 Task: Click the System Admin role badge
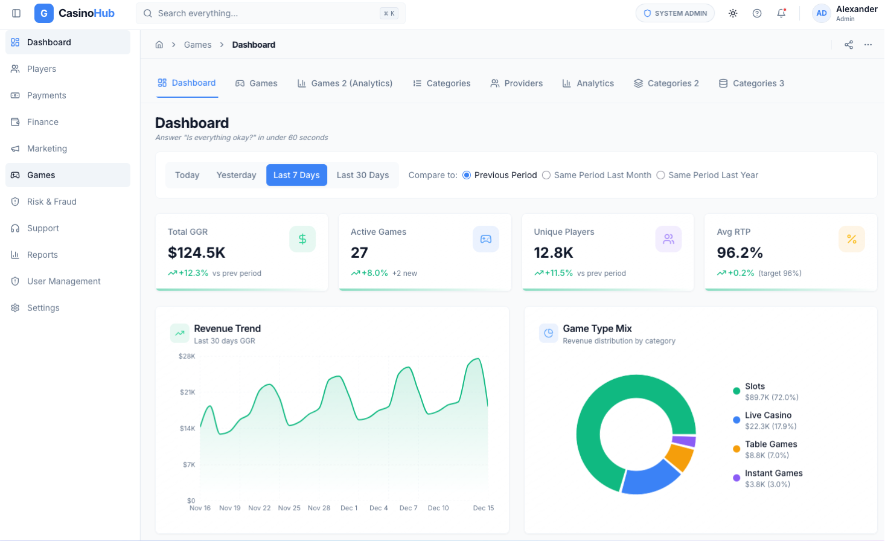click(675, 13)
